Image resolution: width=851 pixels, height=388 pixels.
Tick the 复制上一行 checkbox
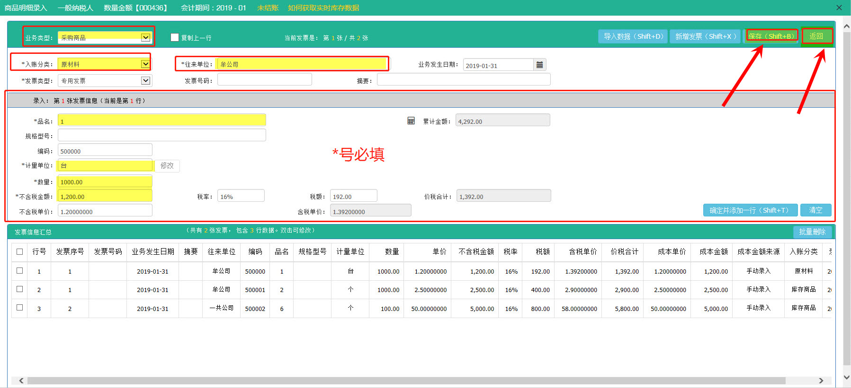point(175,37)
